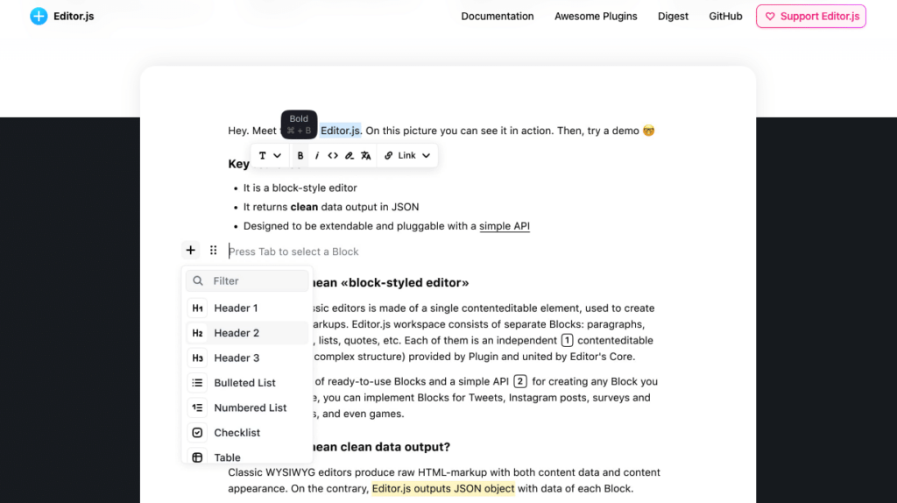Click the Editor.js logo icon
The width and height of the screenshot is (897, 503).
click(x=39, y=16)
